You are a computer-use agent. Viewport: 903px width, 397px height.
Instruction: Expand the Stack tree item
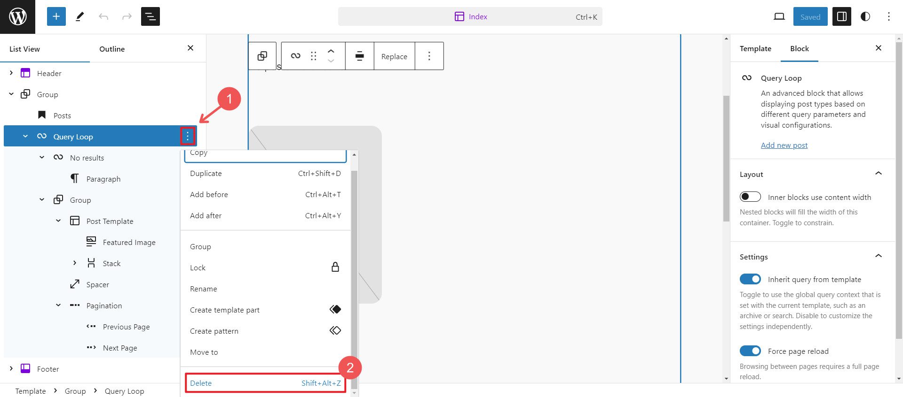(x=75, y=263)
